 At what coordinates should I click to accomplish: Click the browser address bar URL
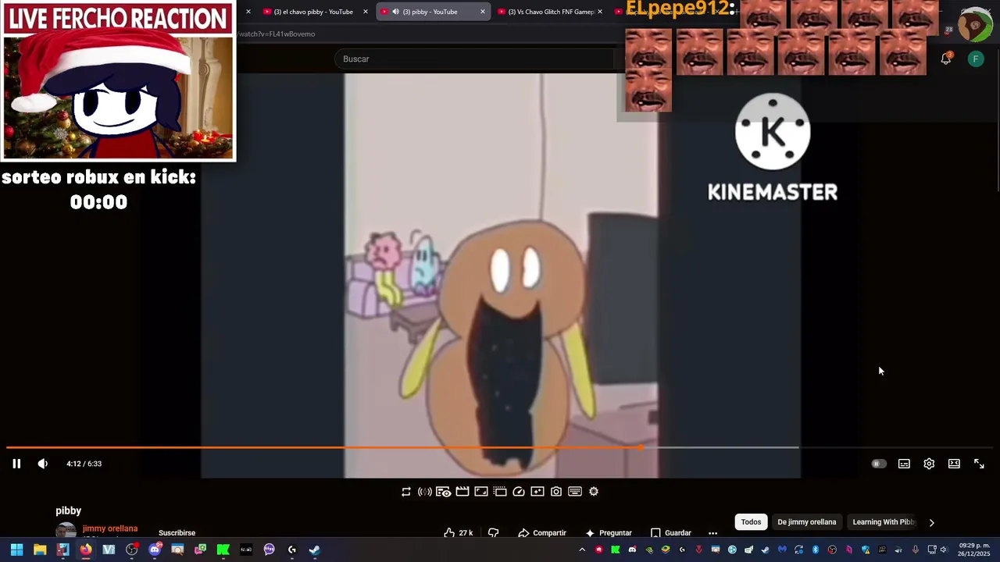tap(277, 34)
